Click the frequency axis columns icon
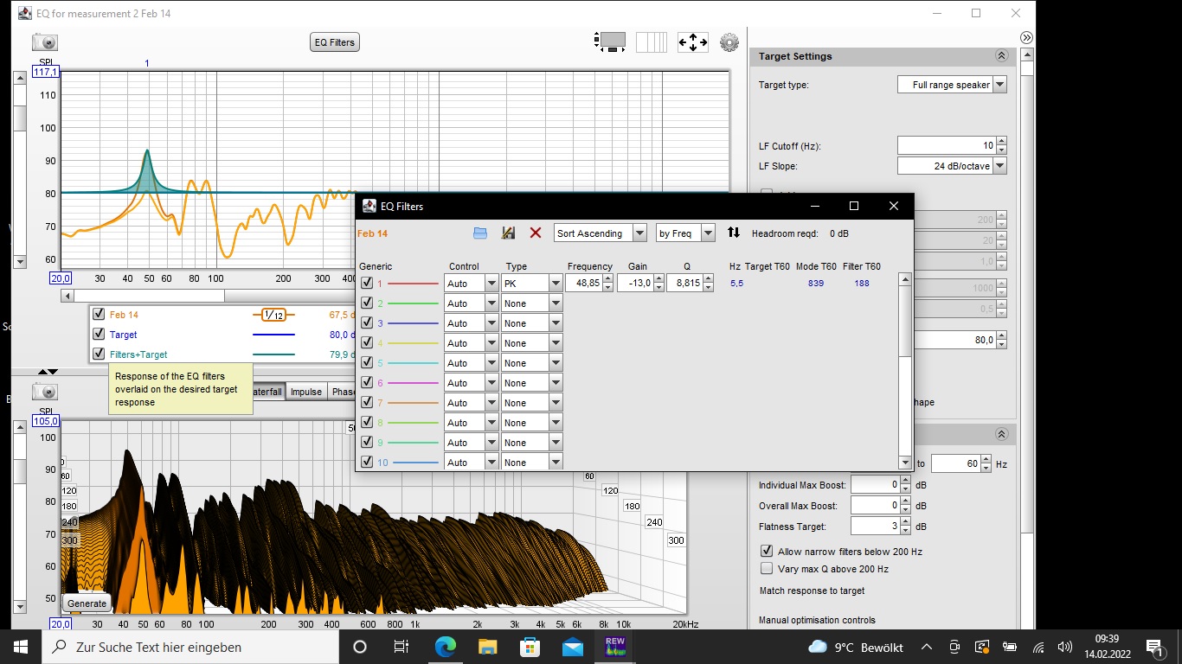Viewport: 1182px width, 664px height. click(652, 41)
